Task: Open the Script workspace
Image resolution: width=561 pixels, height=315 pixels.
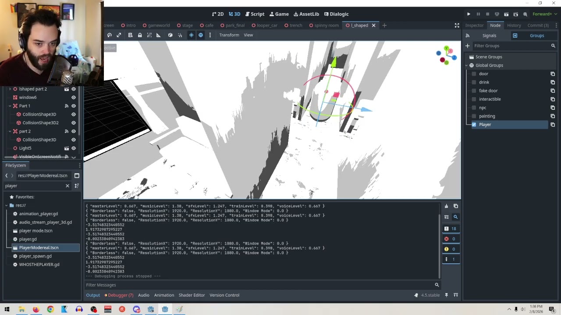Action: pyautogui.click(x=255, y=14)
